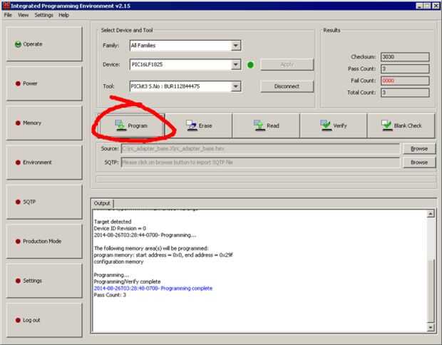Select the SQTP sidebar option
This screenshot has width=442, height=345.
44,202
